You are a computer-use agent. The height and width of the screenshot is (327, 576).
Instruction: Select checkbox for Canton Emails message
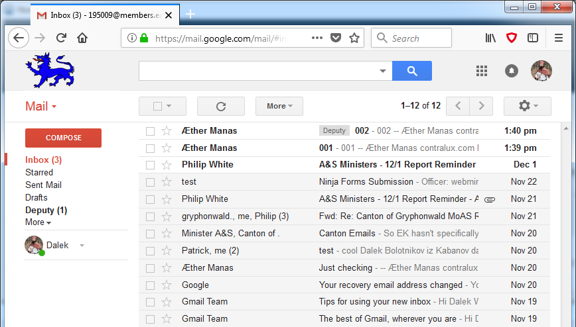pos(150,234)
